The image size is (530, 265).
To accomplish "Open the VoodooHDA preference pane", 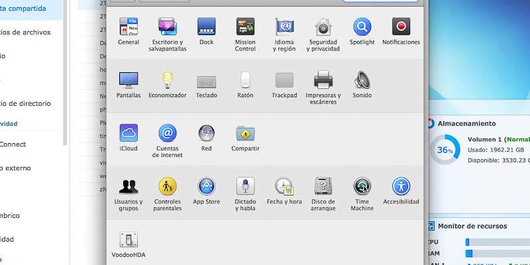I will pyautogui.click(x=129, y=244).
